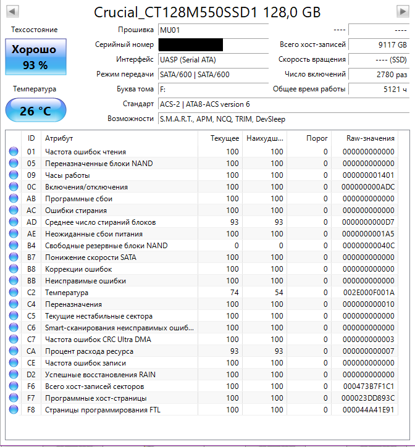Click status icon of attribute C2
Viewport: 415px width, 447px height.
tap(14, 292)
